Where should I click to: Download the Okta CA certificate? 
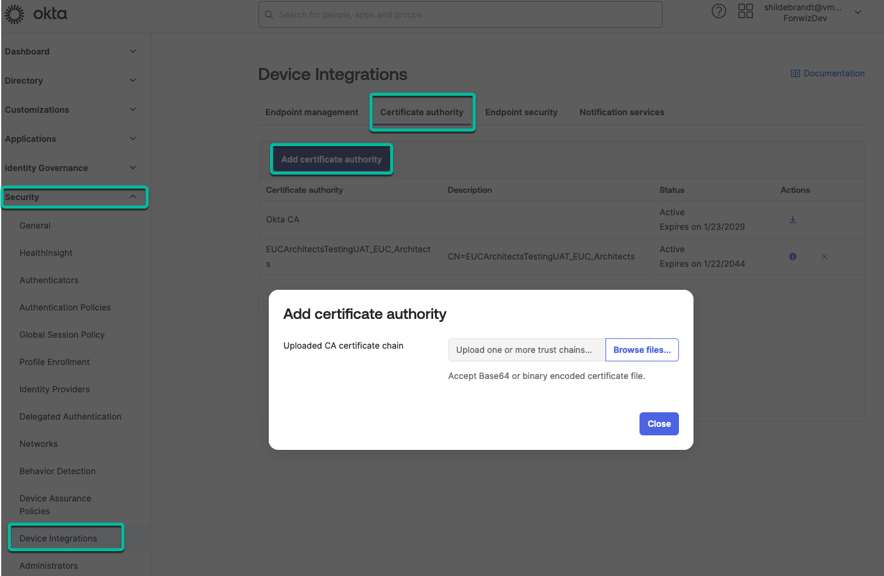pyautogui.click(x=792, y=219)
